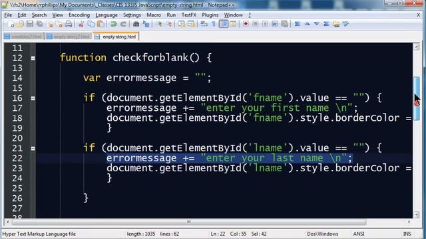Save the current file via floppy icon

coord(29,24)
